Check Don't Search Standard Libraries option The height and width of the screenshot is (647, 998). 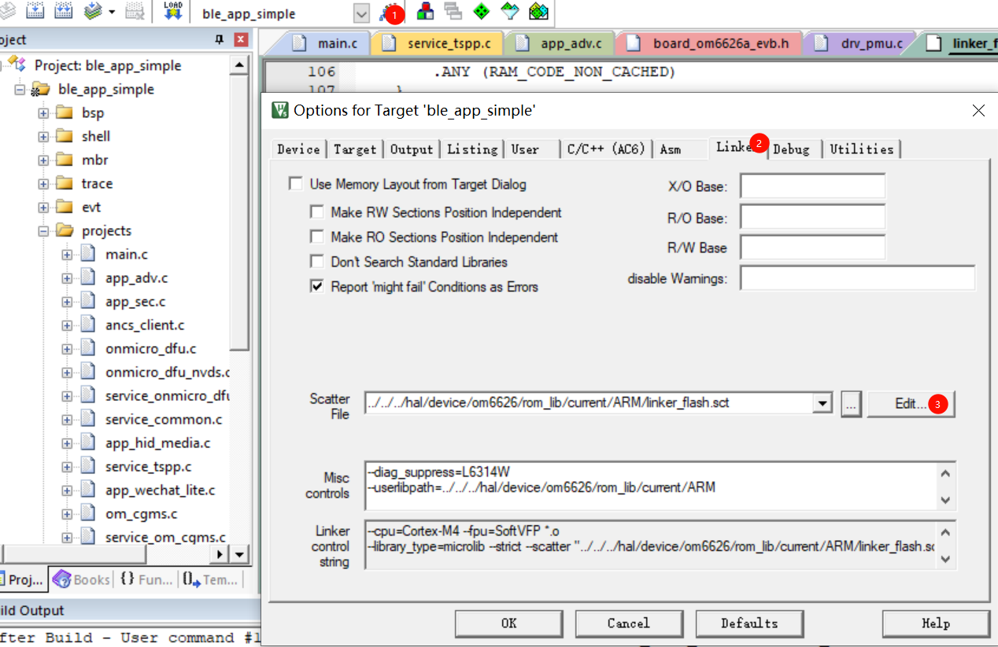pyautogui.click(x=317, y=262)
